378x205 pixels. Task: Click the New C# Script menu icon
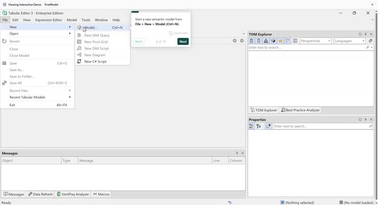[x=79, y=61]
